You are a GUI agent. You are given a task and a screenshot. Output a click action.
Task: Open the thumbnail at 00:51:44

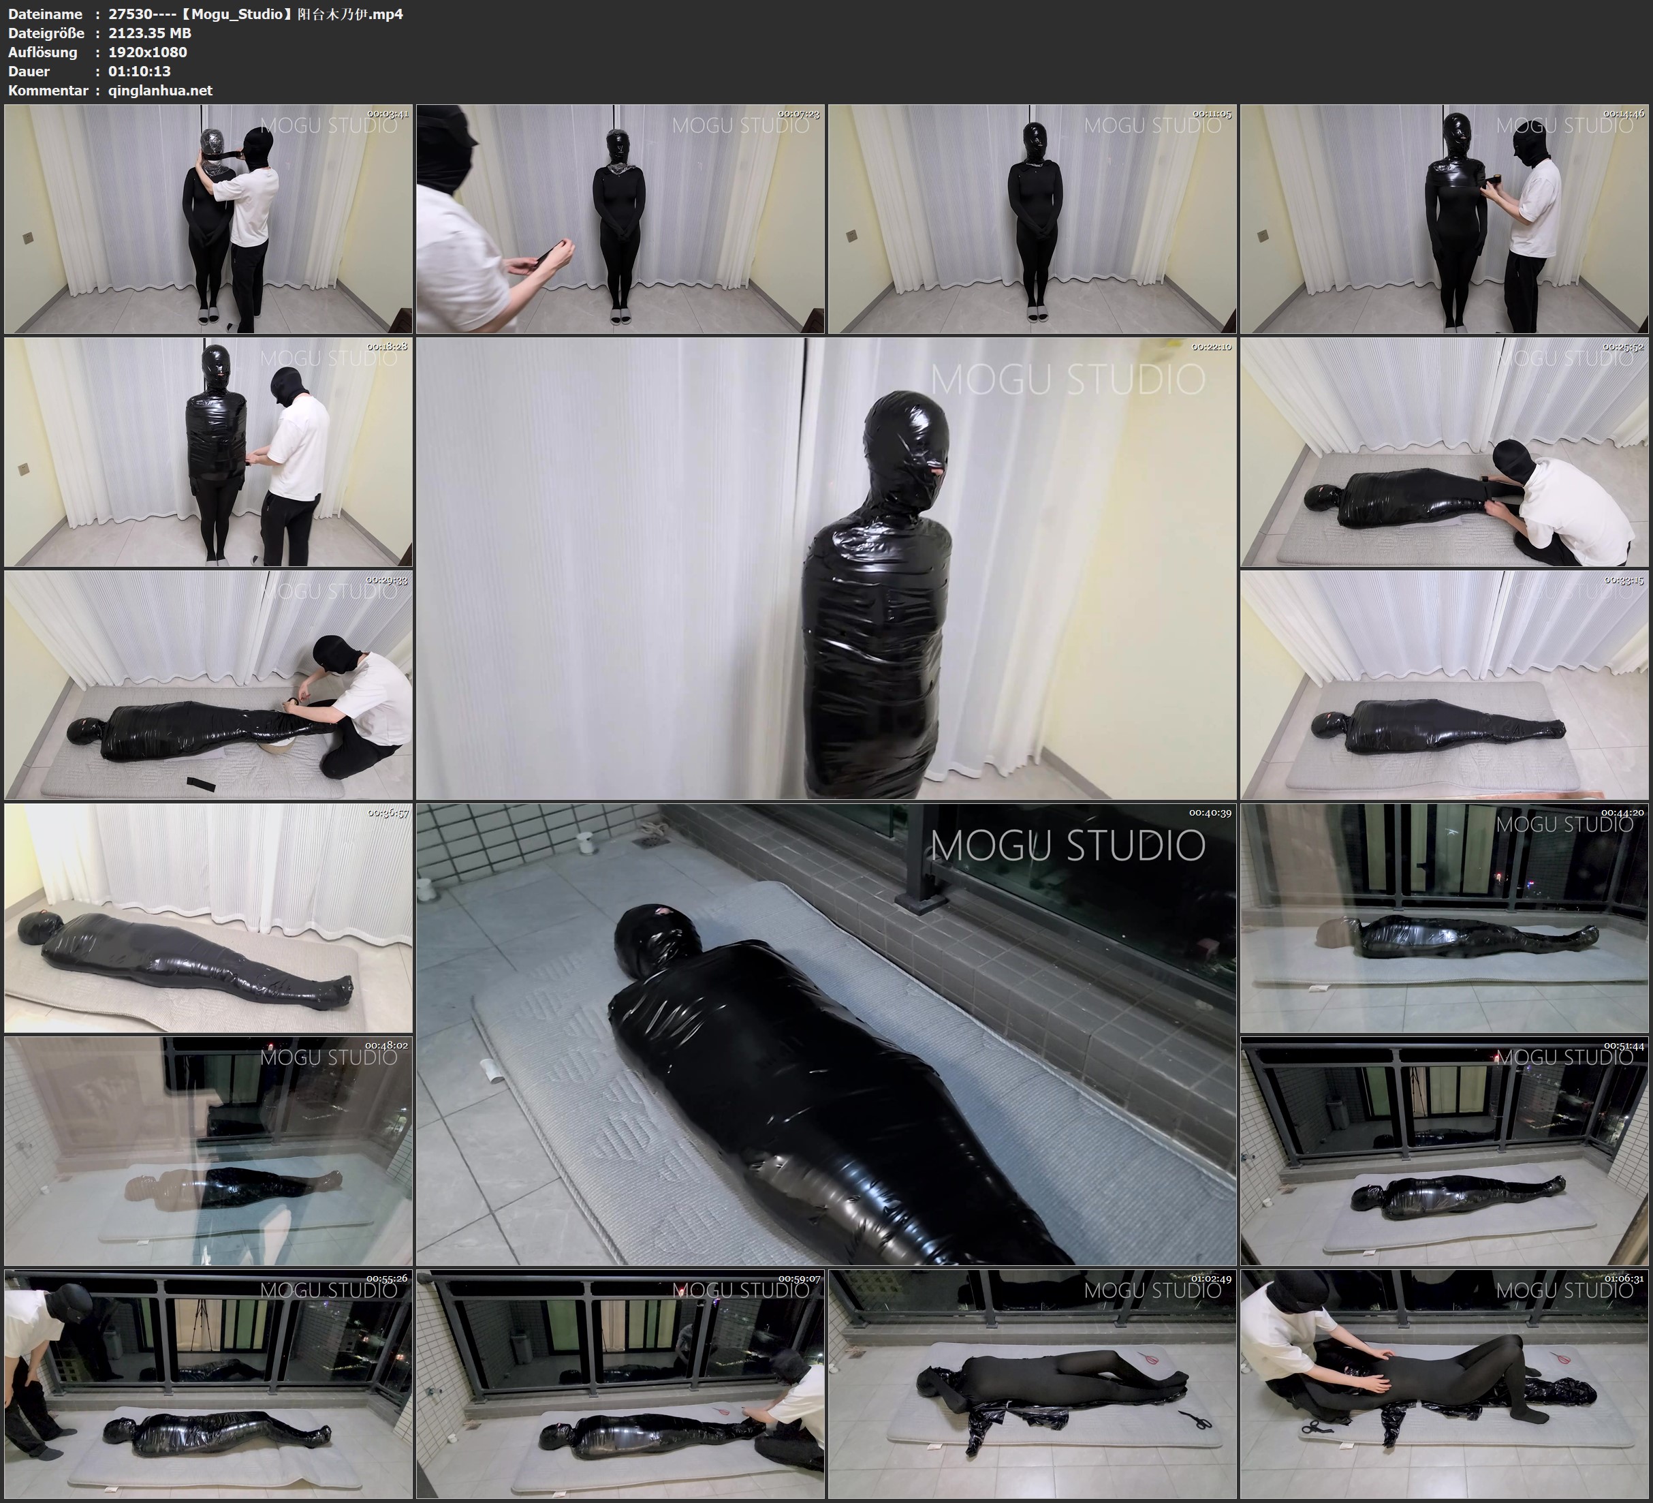[1445, 1151]
